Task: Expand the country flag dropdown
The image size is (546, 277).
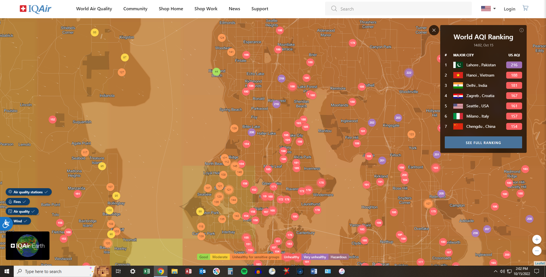Action: pyautogui.click(x=488, y=9)
